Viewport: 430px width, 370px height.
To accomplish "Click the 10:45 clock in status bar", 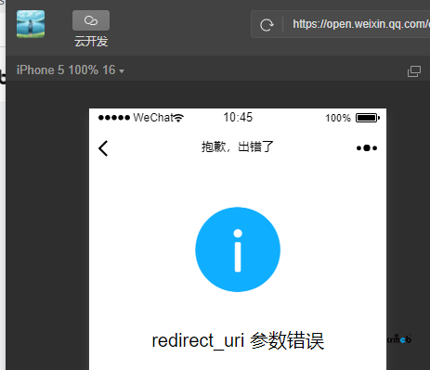I will click(238, 118).
